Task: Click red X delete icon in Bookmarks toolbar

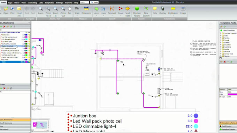Action: coord(5,26)
